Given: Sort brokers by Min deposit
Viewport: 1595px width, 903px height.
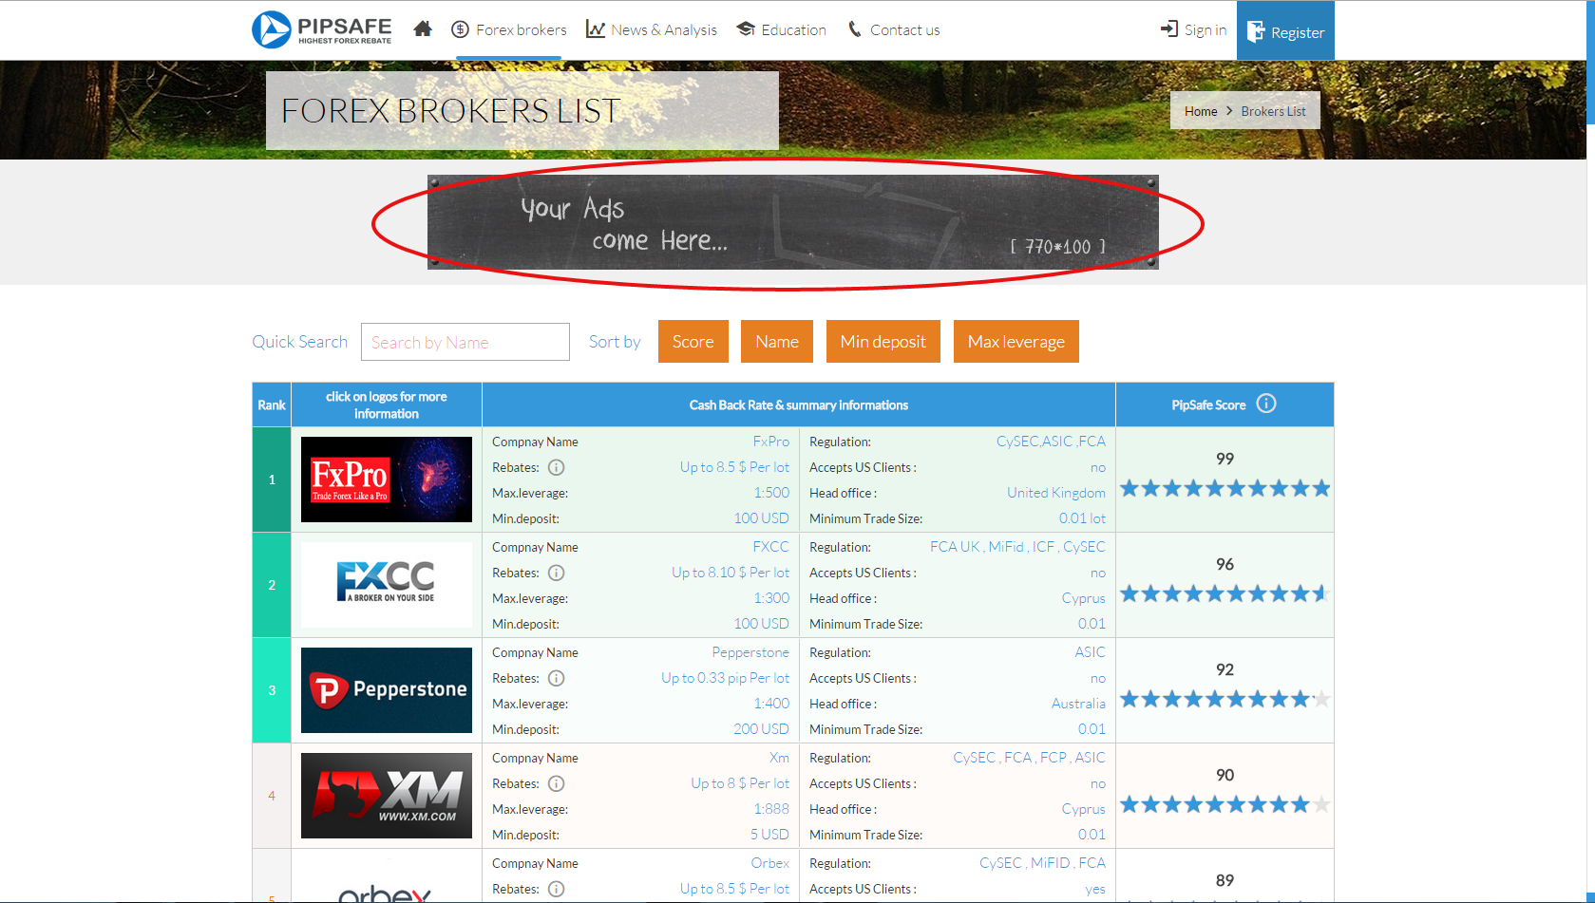Looking at the screenshot, I should pos(883,342).
